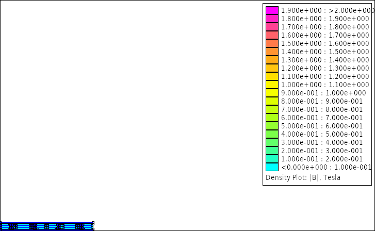Click the swatch beside 8.000e-001 : 9.000e-001

tap(272, 101)
